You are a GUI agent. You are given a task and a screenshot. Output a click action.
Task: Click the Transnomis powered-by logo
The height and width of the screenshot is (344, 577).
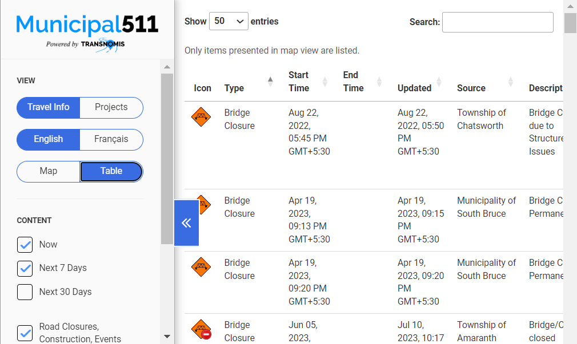(87, 44)
